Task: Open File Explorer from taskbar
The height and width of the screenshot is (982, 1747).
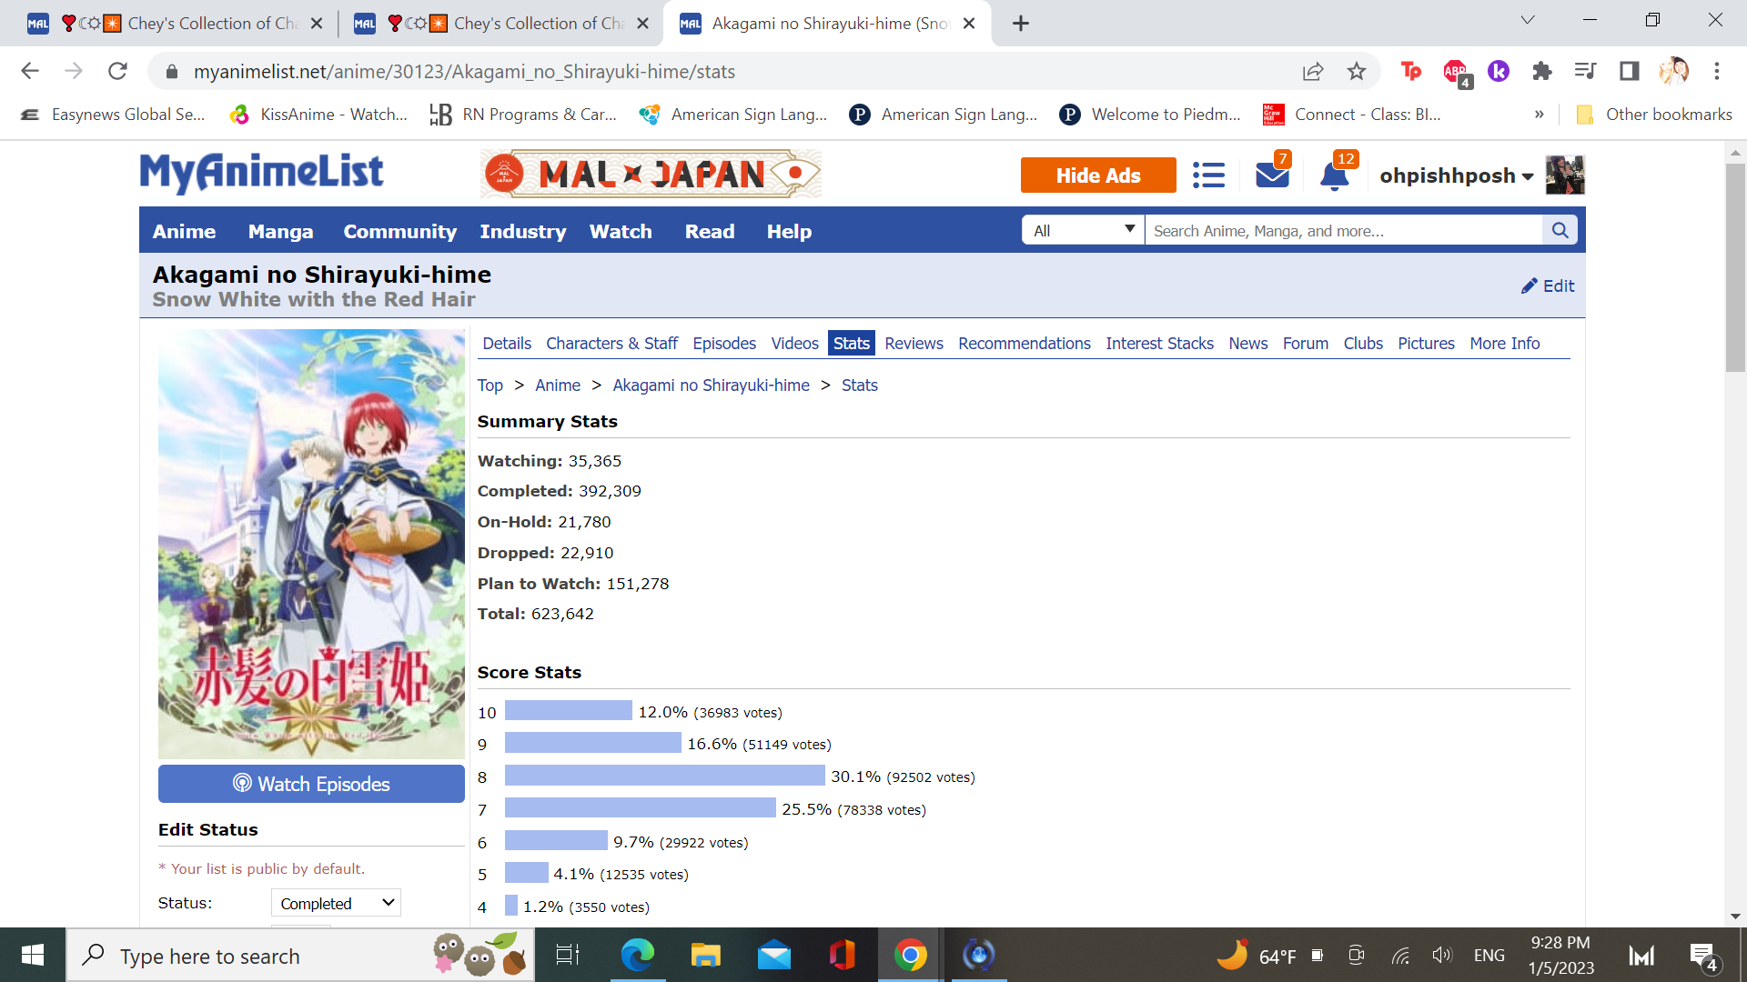Action: [706, 955]
